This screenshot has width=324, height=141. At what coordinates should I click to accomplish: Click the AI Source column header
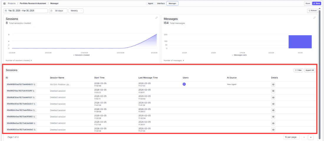tap(232, 78)
